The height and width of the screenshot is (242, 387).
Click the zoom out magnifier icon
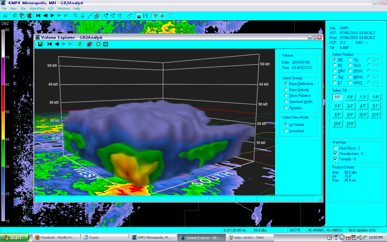coord(113,16)
